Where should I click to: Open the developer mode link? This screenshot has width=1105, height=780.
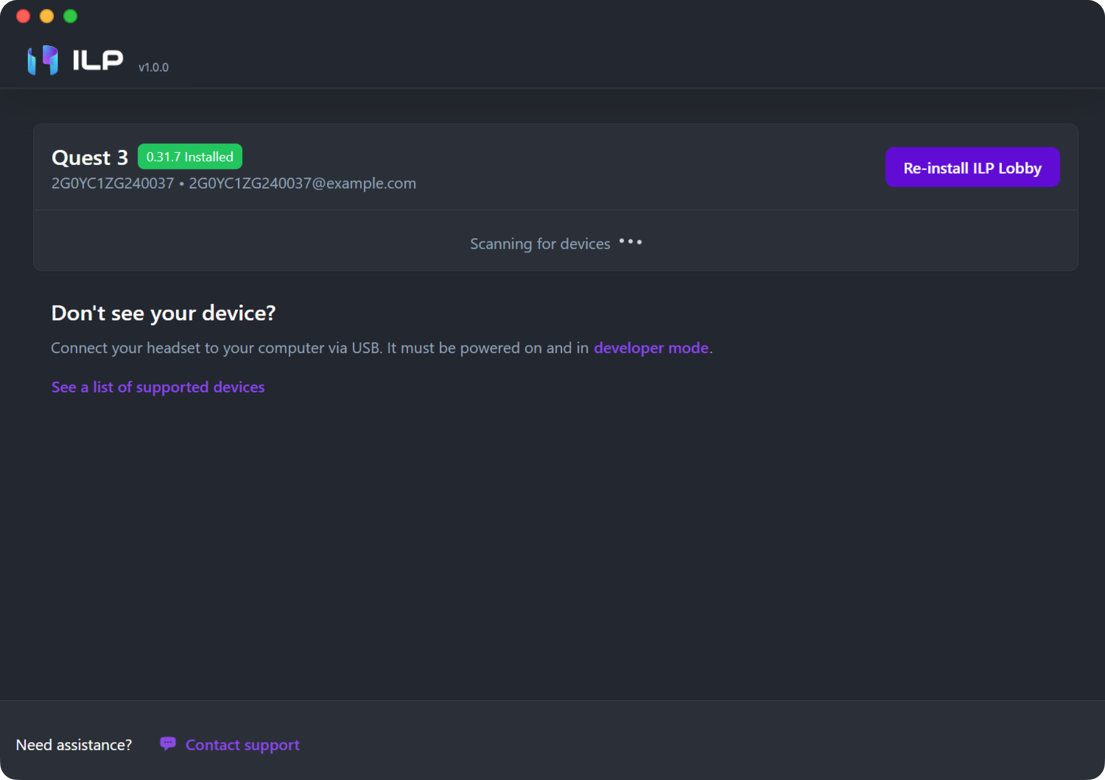click(x=651, y=348)
